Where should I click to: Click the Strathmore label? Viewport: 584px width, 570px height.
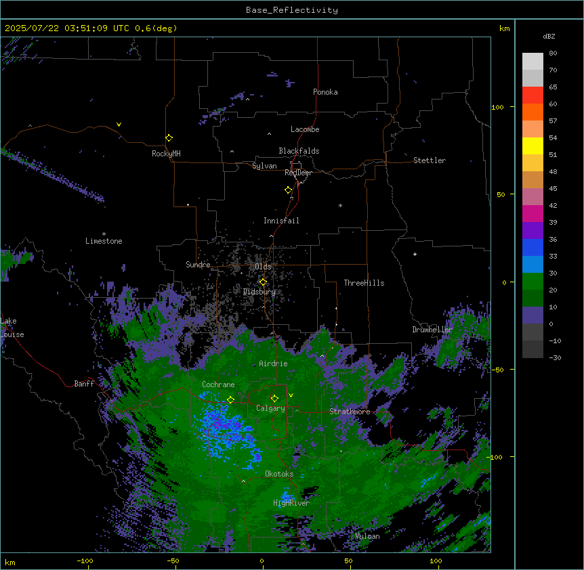(350, 412)
